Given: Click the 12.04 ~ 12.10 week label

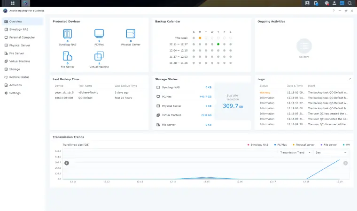Looking at the screenshot, I should pyautogui.click(x=178, y=51).
